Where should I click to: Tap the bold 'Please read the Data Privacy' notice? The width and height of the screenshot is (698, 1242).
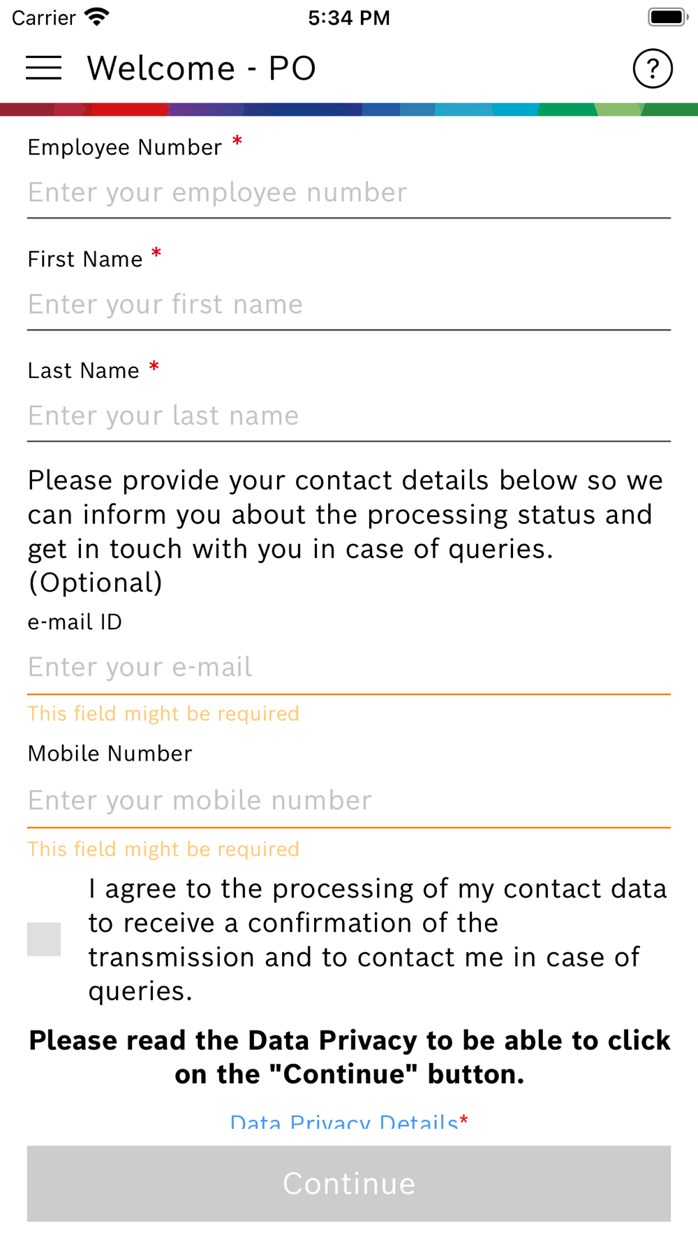pos(349,1058)
